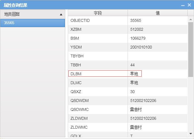The image size is (194, 139).
Task: Select the value 1066279
Action: [157, 38]
